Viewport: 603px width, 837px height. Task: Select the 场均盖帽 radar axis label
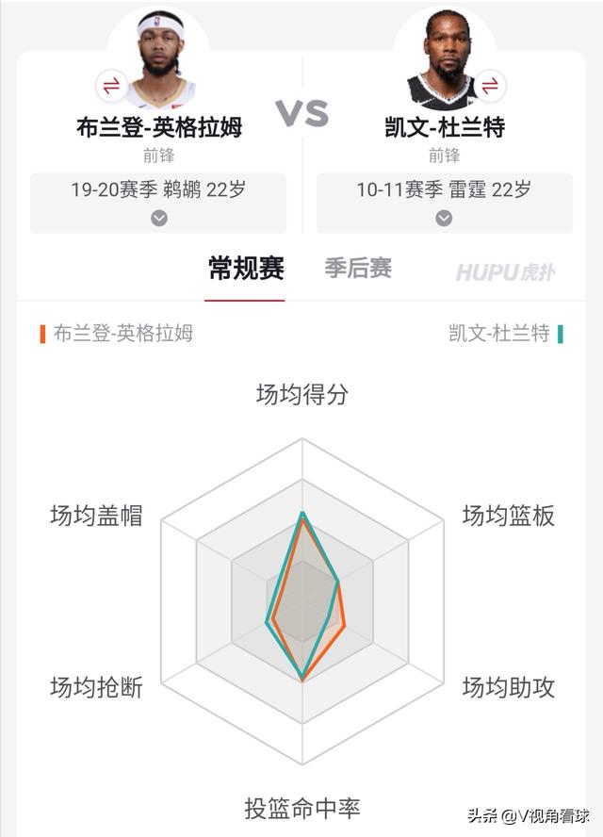pyautogui.click(x=96, y=516)
